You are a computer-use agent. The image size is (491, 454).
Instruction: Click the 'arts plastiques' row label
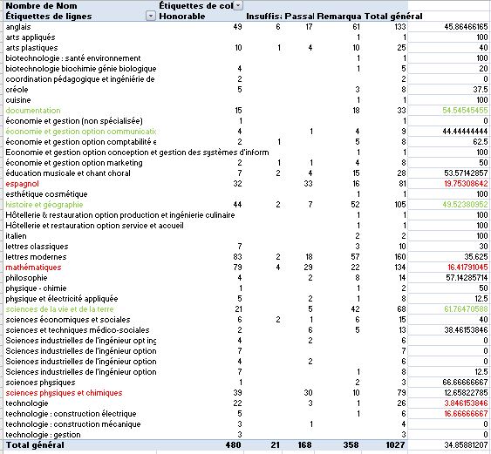pos(31,48)
